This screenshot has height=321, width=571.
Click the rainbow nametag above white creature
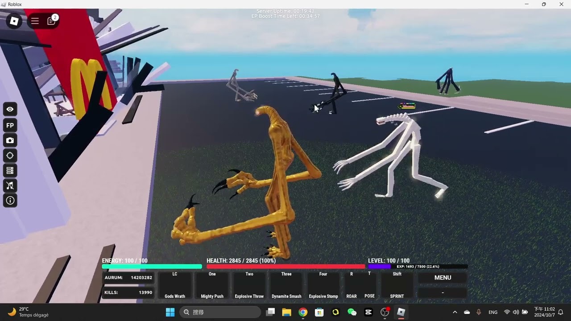pyautogui.click(x=407, y=106)
